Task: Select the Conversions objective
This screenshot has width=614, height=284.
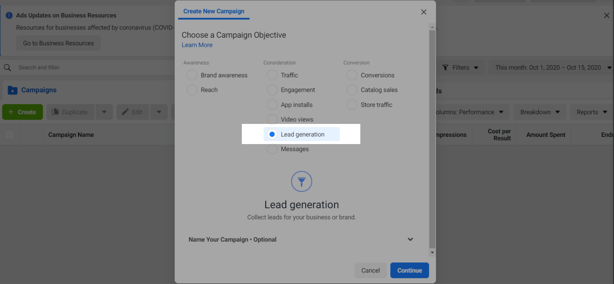Action: 352,75
